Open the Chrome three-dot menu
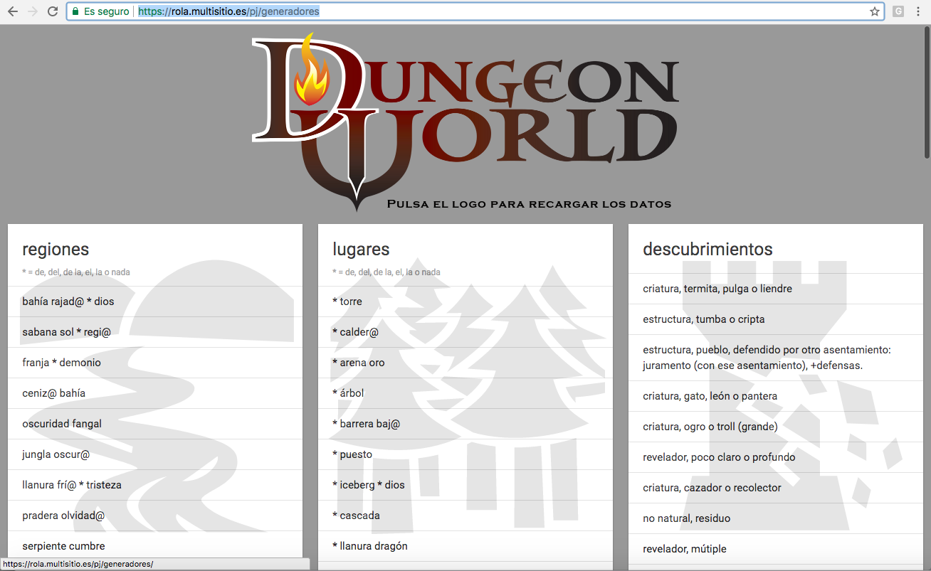 918,11
